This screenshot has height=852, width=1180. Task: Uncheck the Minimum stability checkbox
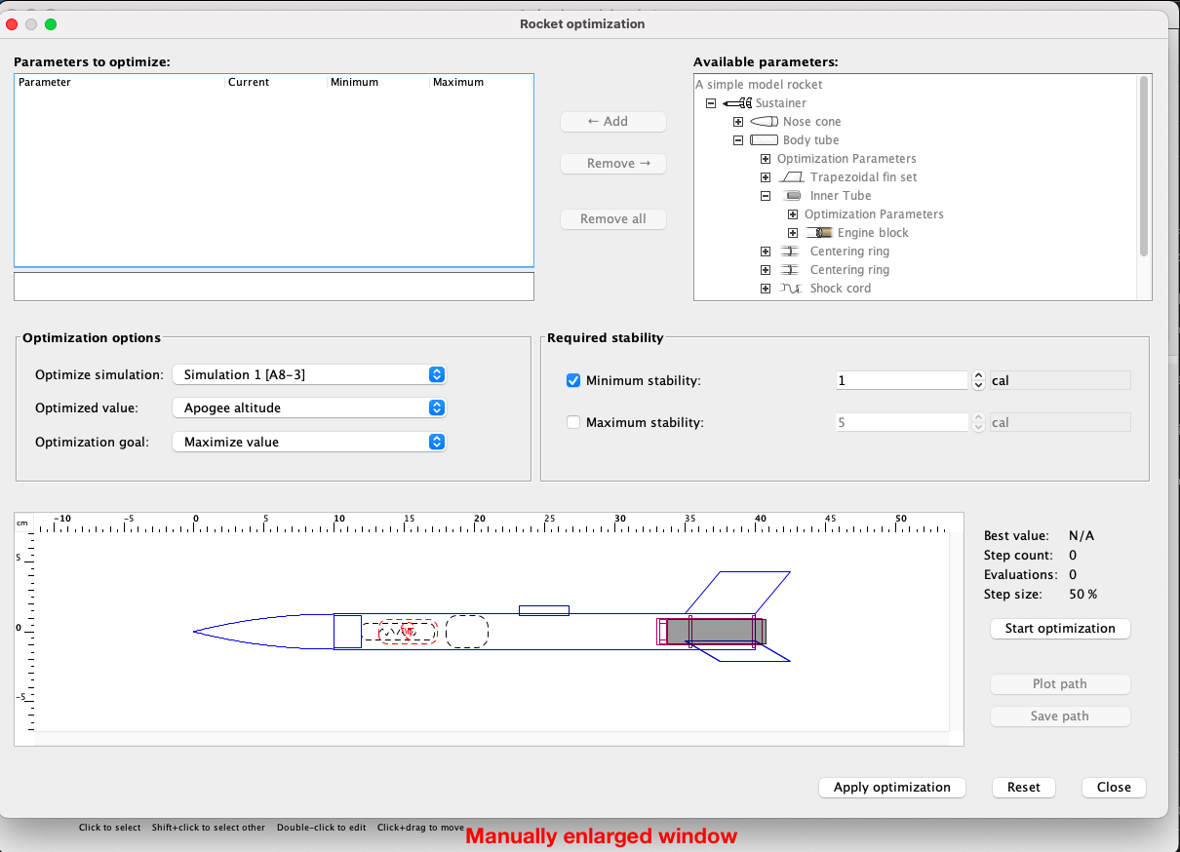(x=573, y=380)
